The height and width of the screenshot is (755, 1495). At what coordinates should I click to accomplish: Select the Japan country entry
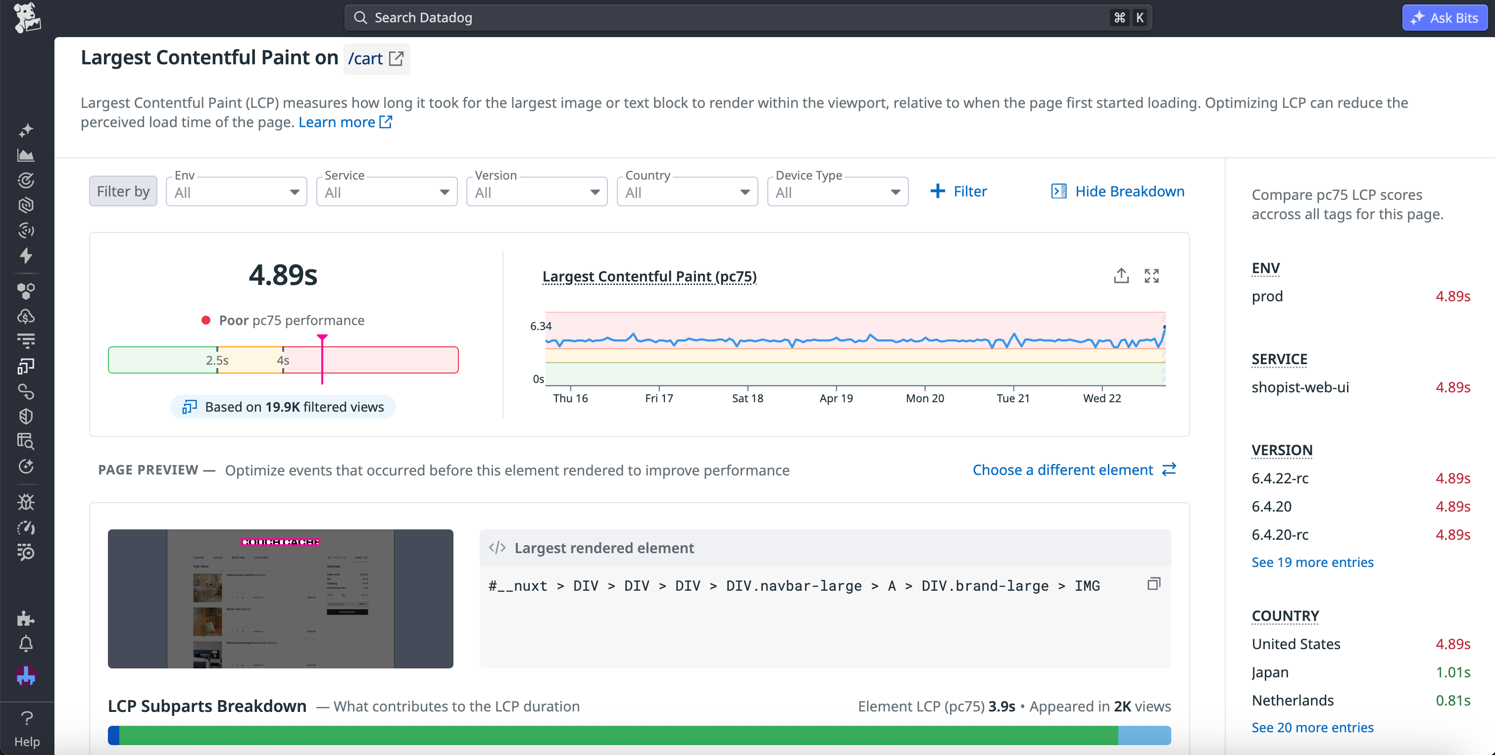click(x=1361, y=673)
